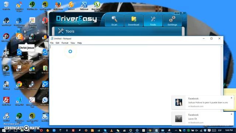This screenshot has height=133, width=236.
Task: Show hidden system tray icons
Action: coord(176,130)
